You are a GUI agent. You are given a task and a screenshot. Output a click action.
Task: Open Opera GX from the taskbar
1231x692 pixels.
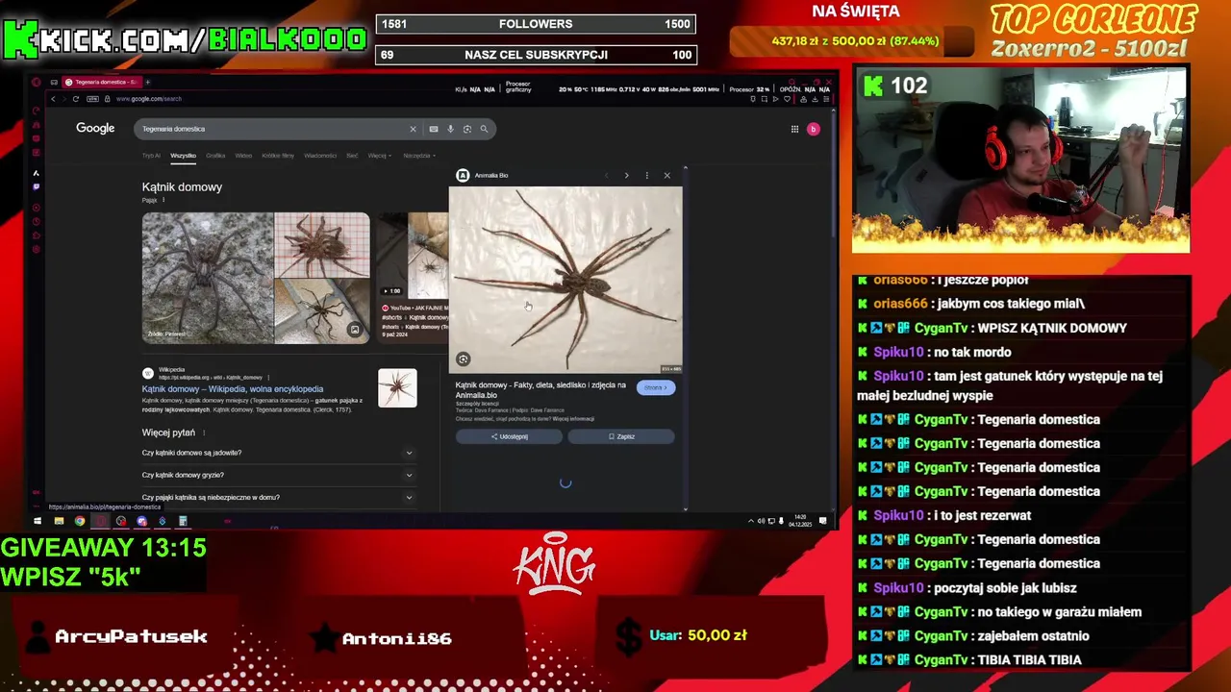(100, 521)
